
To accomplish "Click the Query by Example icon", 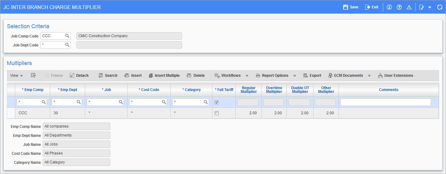I will coord(33,76).
